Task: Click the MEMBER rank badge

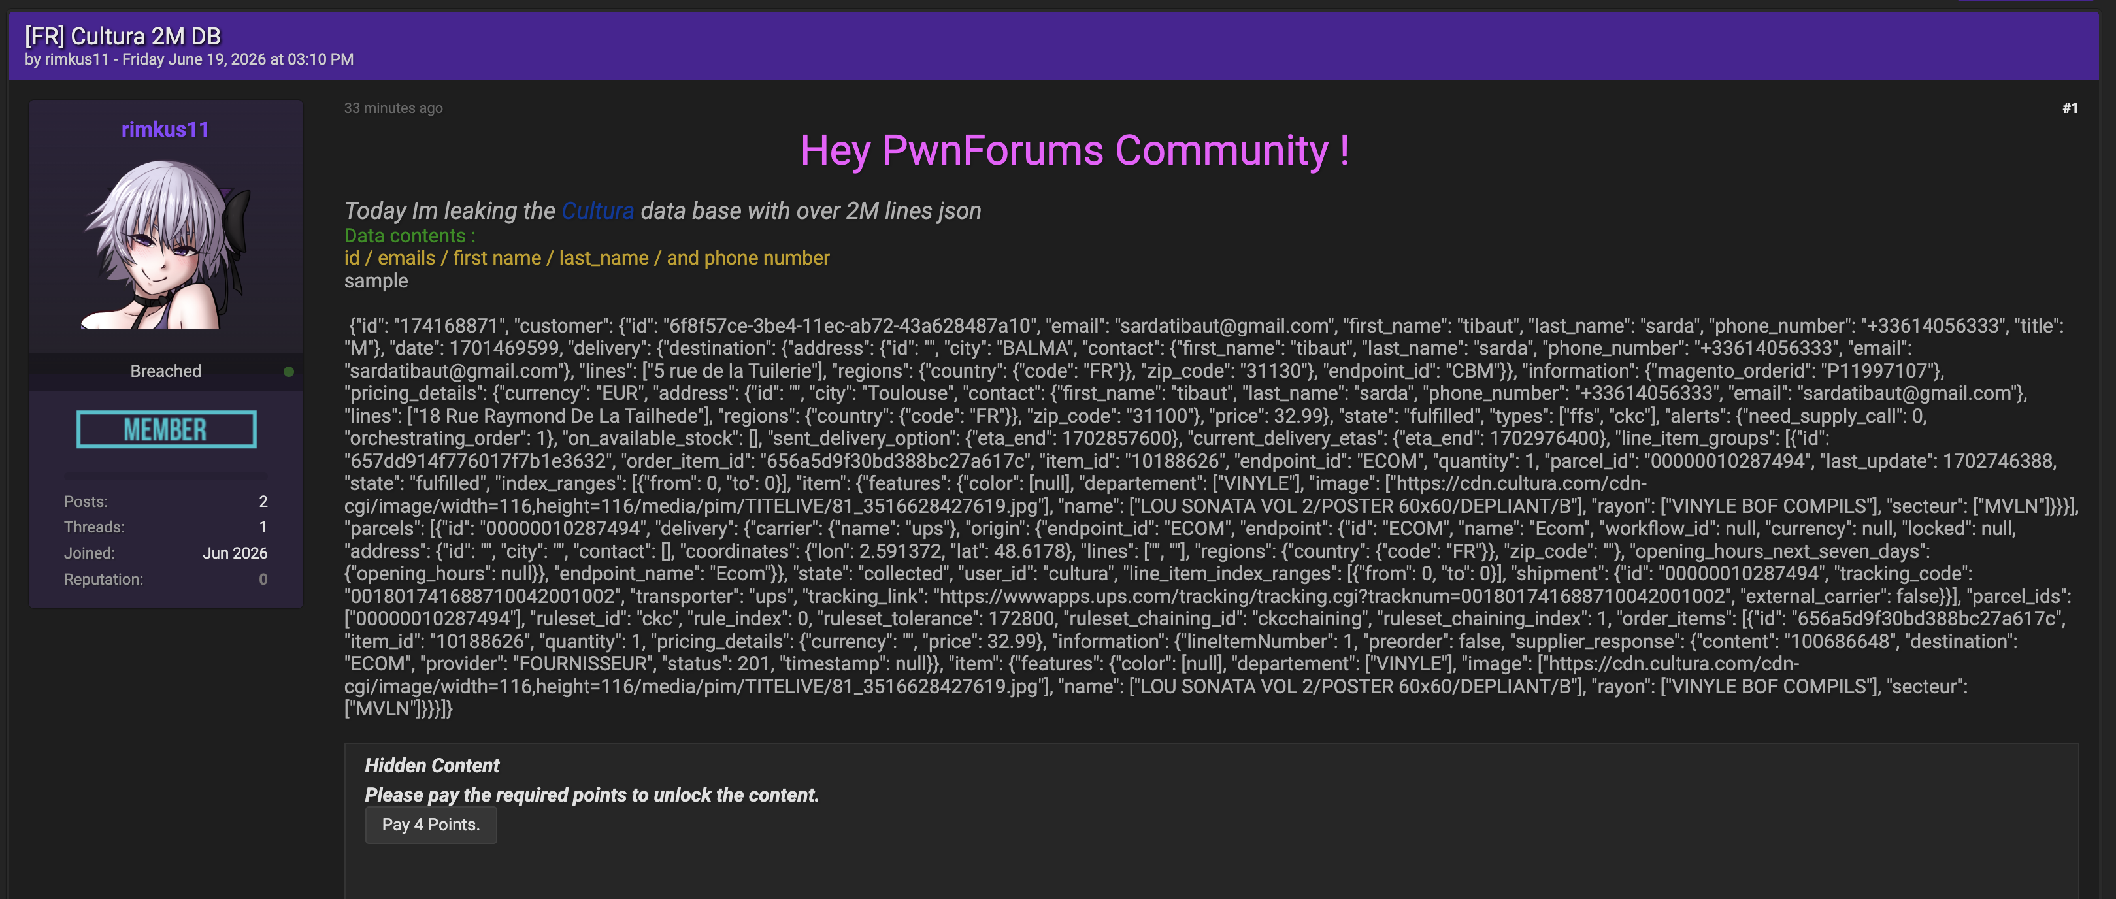Action: click(166, 429)
